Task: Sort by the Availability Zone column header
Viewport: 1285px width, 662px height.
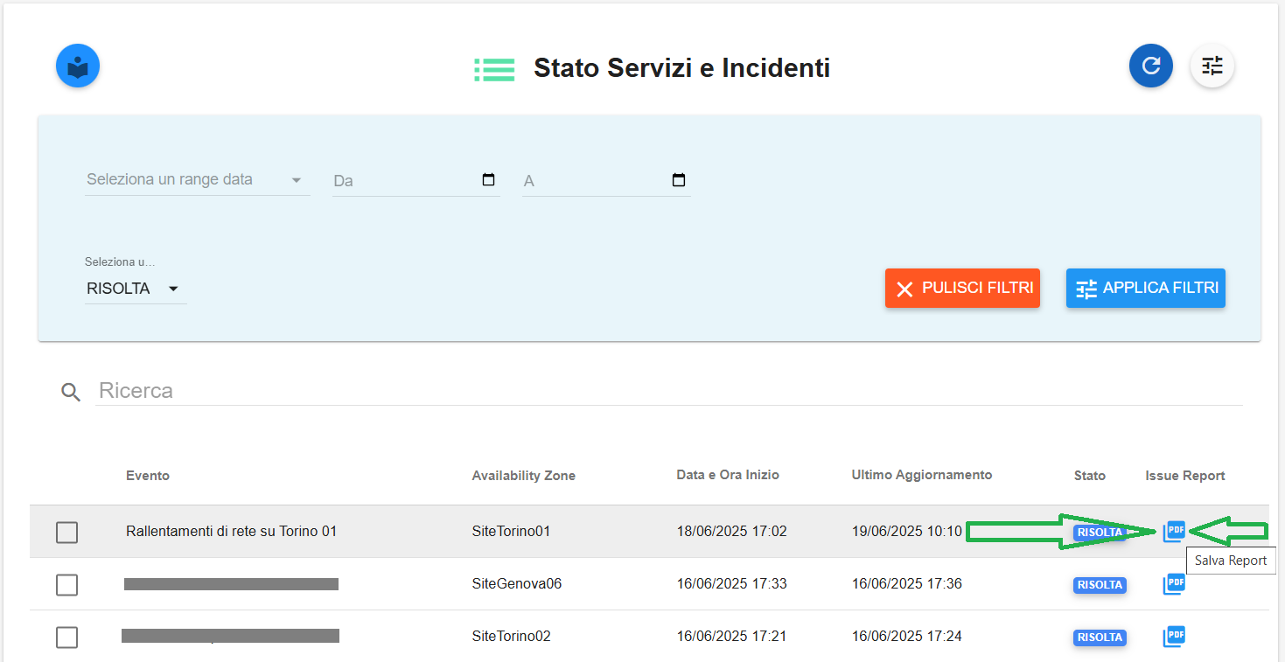Action: click(x=524, y=476)
